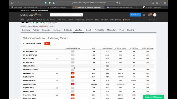Focus the symbols, authors, keywords search box

65,15
